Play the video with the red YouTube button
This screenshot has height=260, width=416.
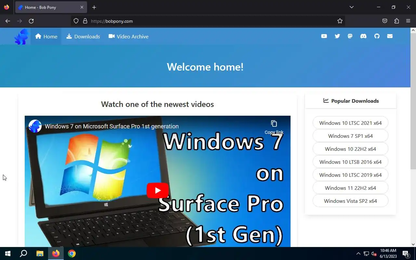(x=158, y=190)
